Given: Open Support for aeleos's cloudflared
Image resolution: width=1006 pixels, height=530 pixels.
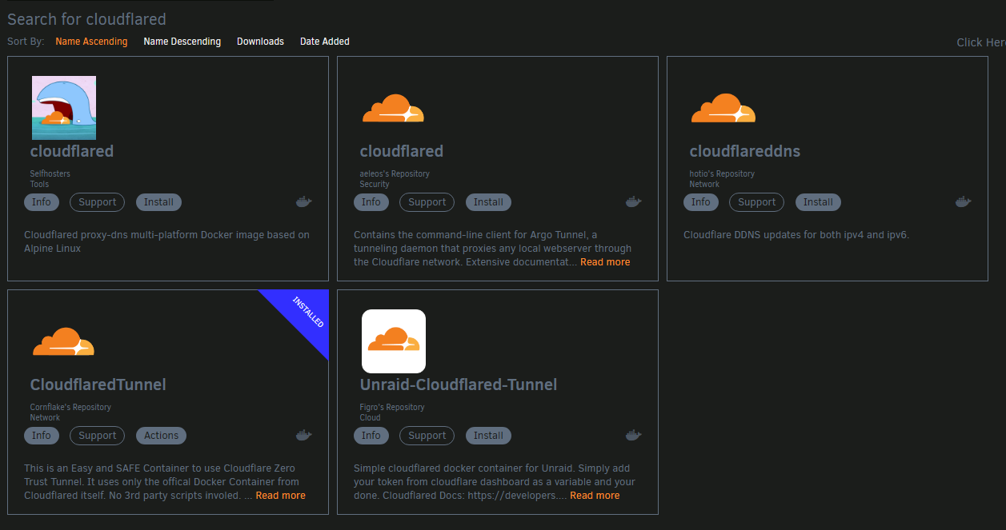Looking at the screenshot, I should (427, 202).
